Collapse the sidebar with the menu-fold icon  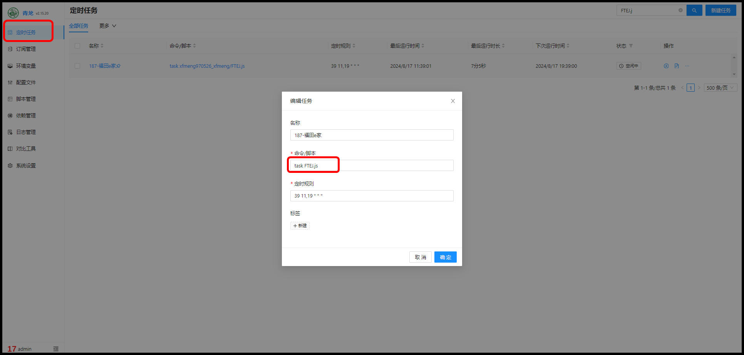point(56,349)
